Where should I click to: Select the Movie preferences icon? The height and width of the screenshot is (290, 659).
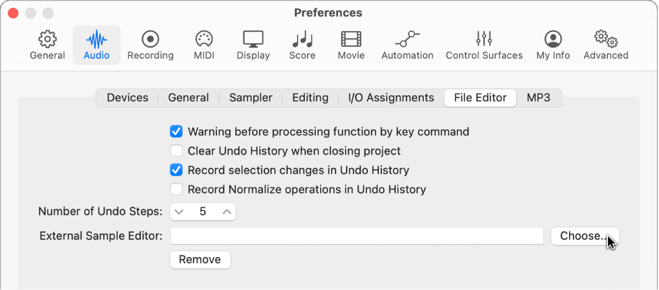(x=351, y=39)
